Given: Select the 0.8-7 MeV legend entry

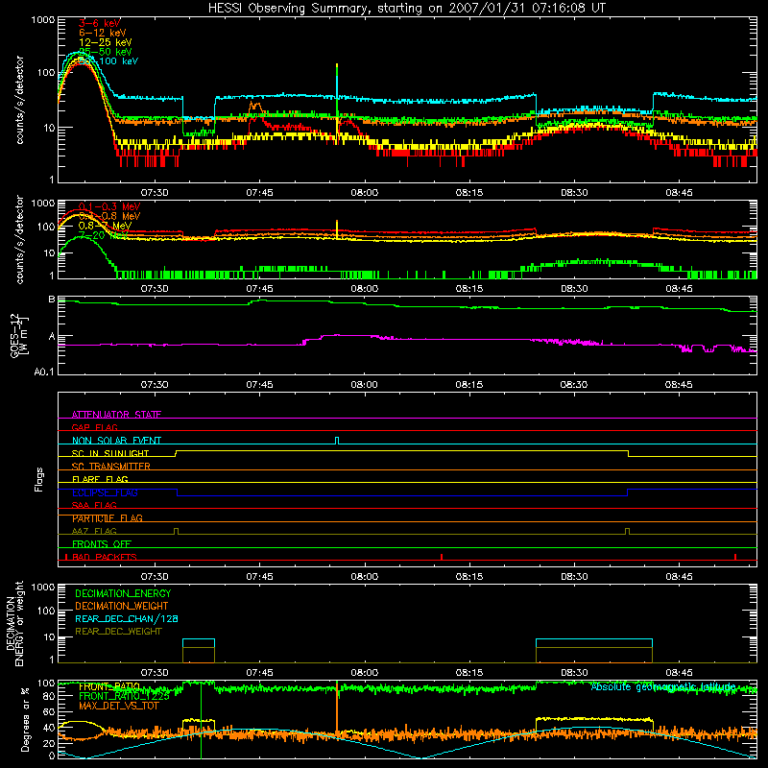Looking at the screenshot, I should (105, 226).
